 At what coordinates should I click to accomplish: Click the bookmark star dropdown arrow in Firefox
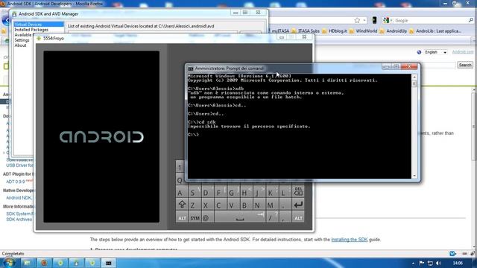pyautogui.click(x=364, y=20)
